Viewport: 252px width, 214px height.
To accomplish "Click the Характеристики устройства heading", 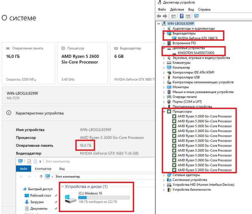I will click(39, 113).
